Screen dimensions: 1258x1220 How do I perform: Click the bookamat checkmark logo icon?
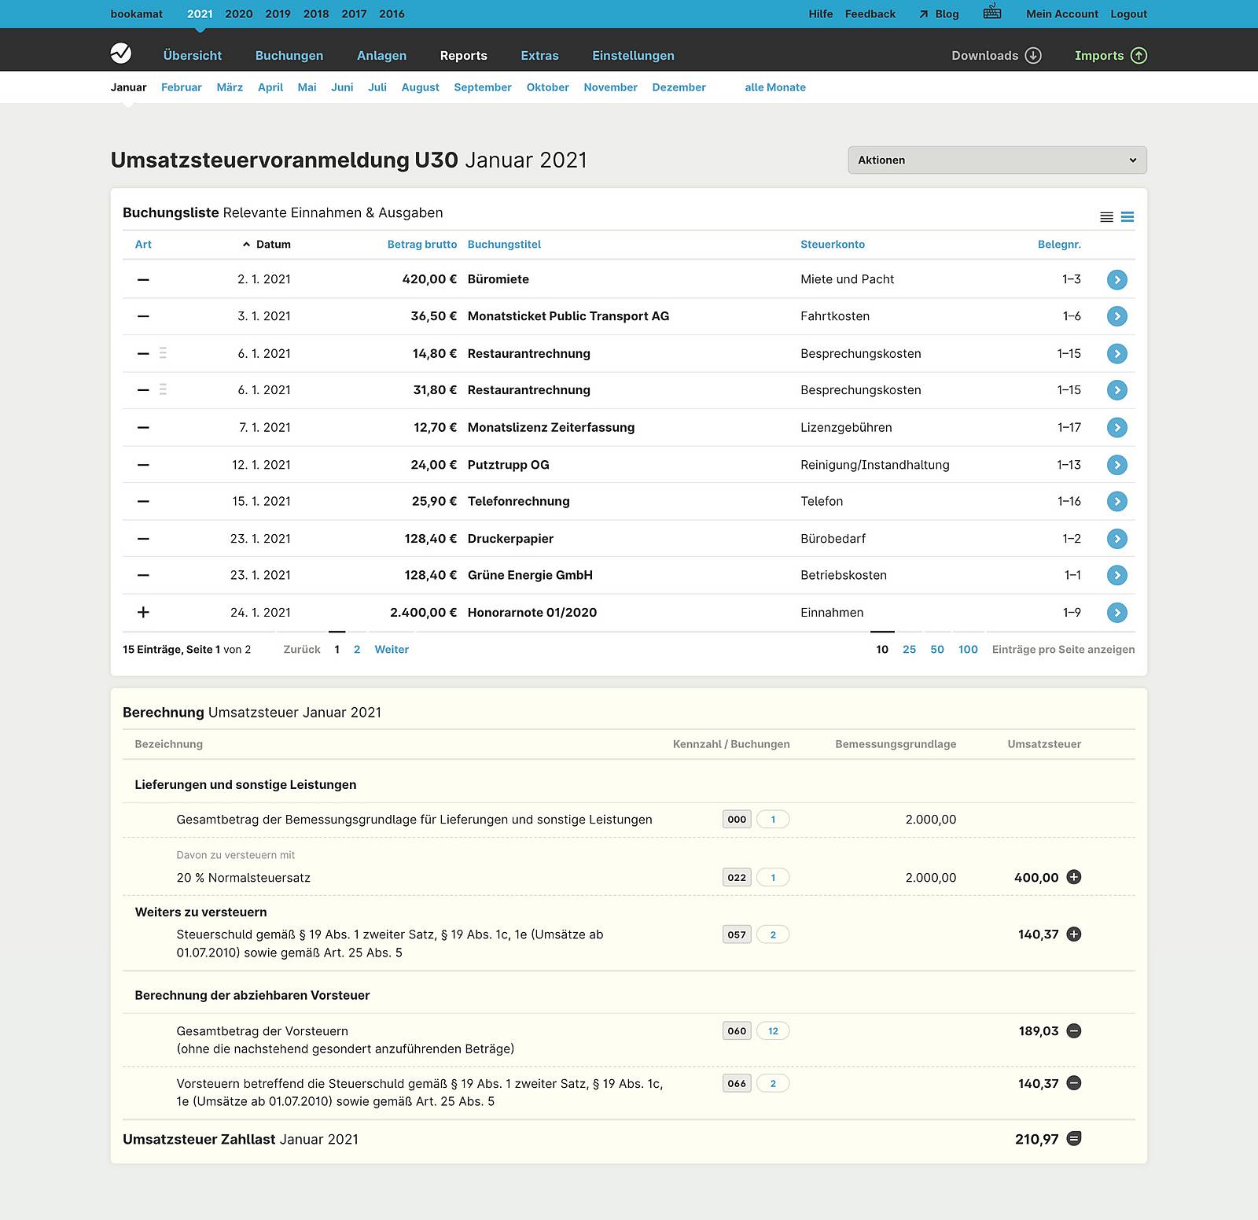(x=121, y=54)
